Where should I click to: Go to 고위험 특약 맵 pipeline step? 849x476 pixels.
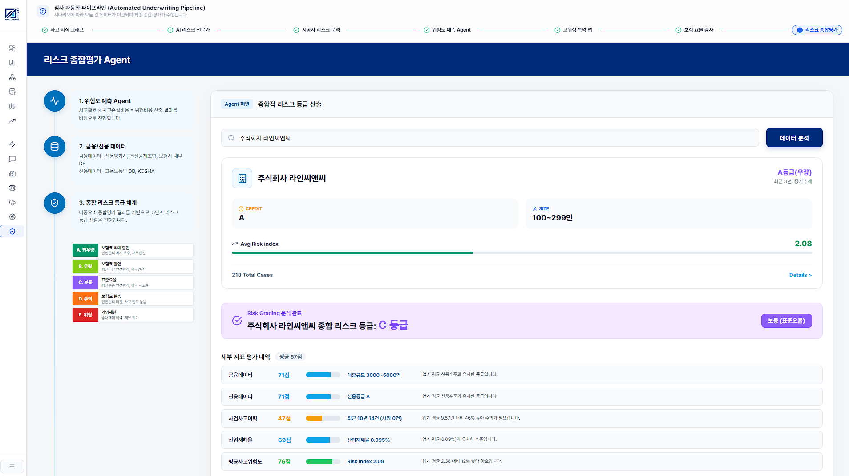573,30
